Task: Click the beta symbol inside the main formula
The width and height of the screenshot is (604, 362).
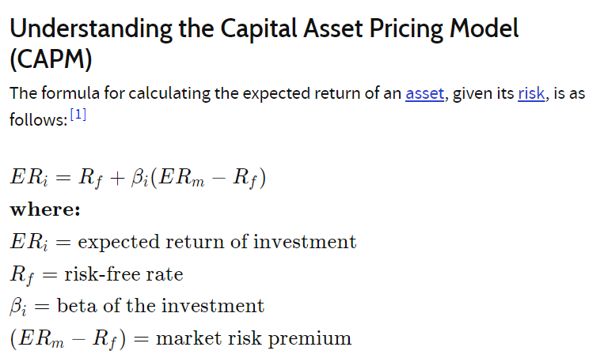Action: tap(139, 179)
